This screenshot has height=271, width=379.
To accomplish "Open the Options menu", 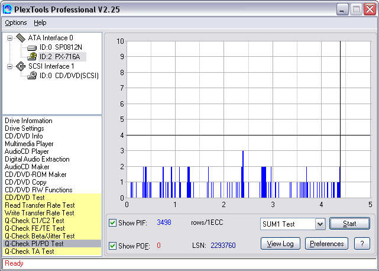I will pos(16,22).
